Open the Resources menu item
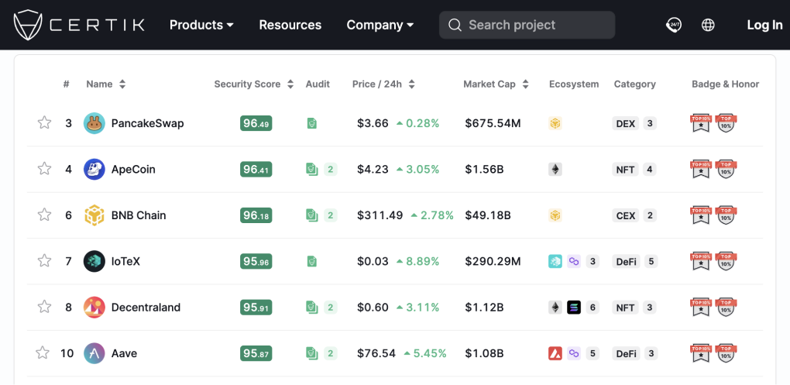Screen dimensions: 790x385 [290, 25]
